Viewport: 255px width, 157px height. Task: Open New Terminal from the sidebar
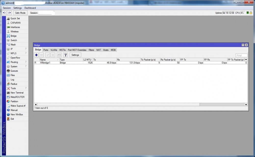(17, 93)
